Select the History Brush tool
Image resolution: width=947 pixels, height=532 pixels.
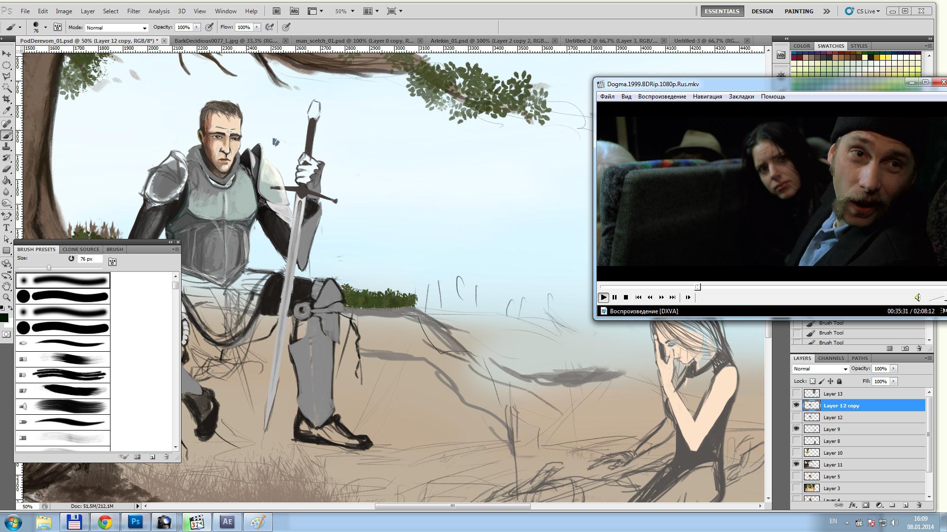point(6,158)
